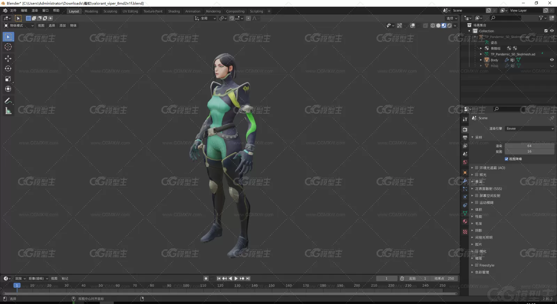Switch to the Modeling workspace tab
This screenshot has height=304, width=557.
(91, 11)
